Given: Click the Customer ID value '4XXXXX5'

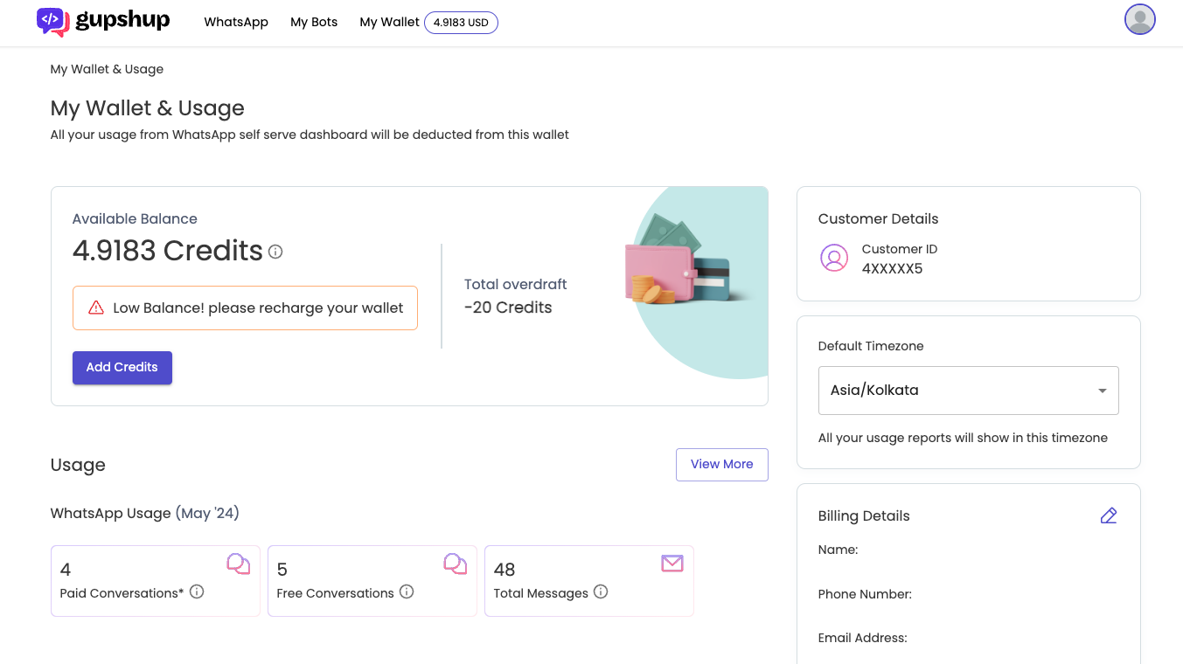Looking at the screenshot, I should click(893, 268).
